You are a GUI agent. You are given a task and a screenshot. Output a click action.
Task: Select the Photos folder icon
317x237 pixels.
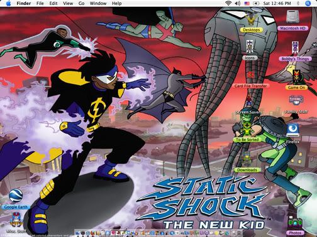pyautogui.click(x=295, y=224)
